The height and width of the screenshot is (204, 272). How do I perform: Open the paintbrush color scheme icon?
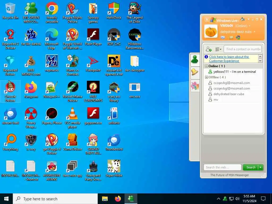(x=243, y=19)
